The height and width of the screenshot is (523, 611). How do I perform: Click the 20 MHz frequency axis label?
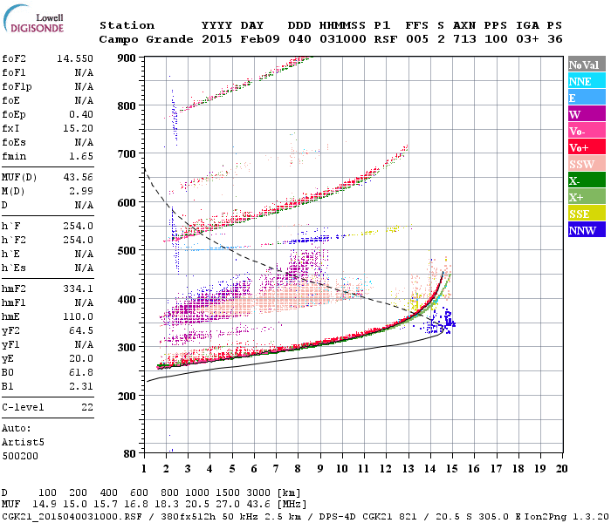click(x=561, y=469)
